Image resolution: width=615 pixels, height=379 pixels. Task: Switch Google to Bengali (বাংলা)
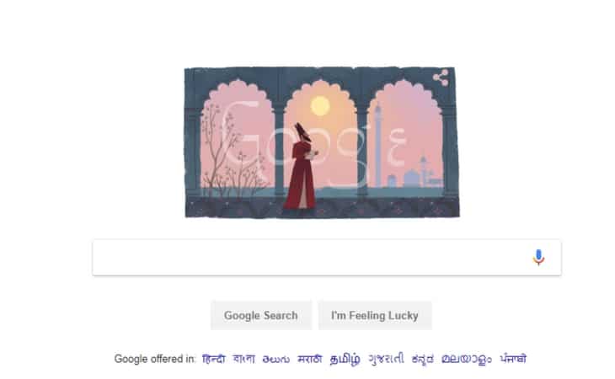(244, 359)
